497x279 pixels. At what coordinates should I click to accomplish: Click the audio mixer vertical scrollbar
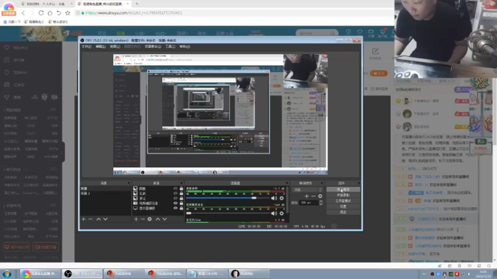(288, 201)
